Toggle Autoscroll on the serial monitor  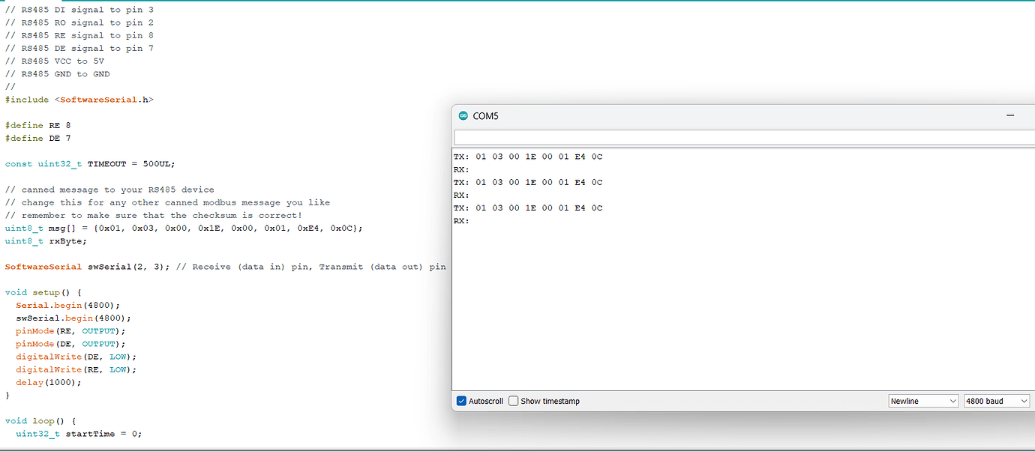pos(461,401)
